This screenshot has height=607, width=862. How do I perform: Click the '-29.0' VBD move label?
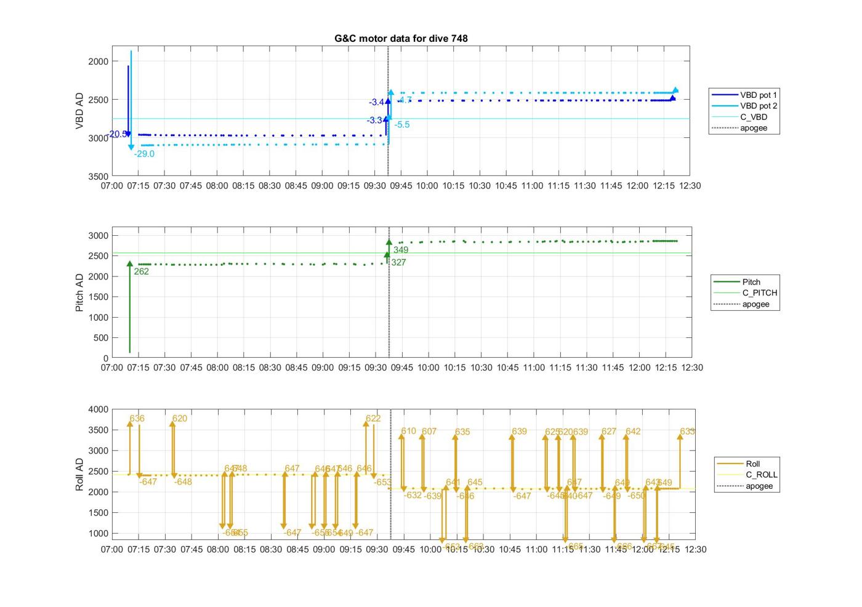point(144,154)
